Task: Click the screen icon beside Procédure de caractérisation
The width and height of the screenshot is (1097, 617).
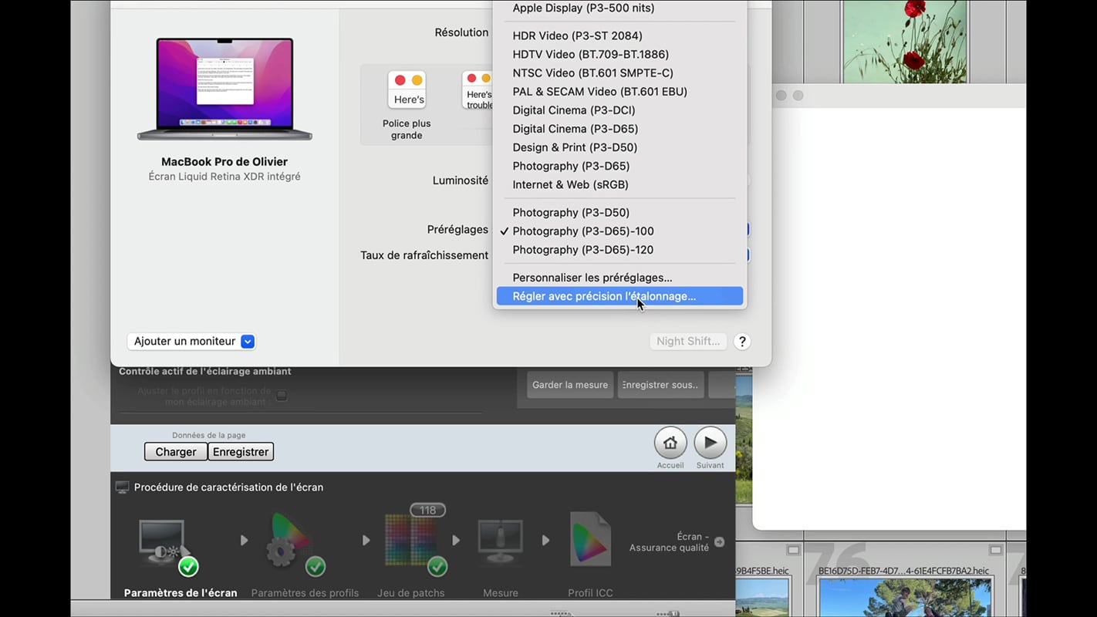Action: point(122,487)
